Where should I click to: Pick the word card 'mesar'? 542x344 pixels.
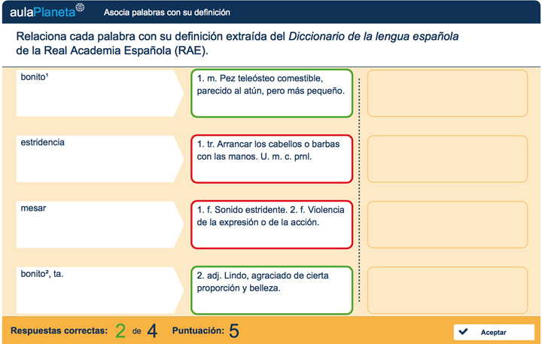coord(98,225)
